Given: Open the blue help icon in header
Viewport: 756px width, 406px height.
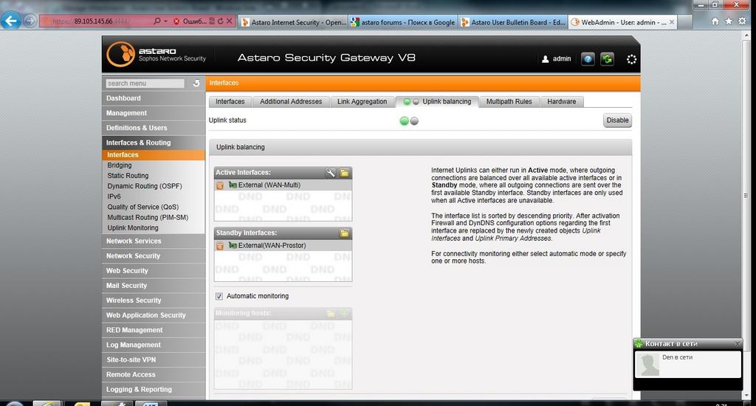Looking at the screenshot, I should (x=588, y=59).
